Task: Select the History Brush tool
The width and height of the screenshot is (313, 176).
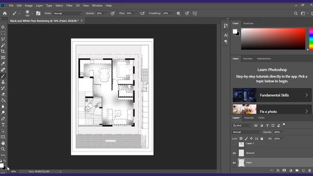Action: (3, 88)
